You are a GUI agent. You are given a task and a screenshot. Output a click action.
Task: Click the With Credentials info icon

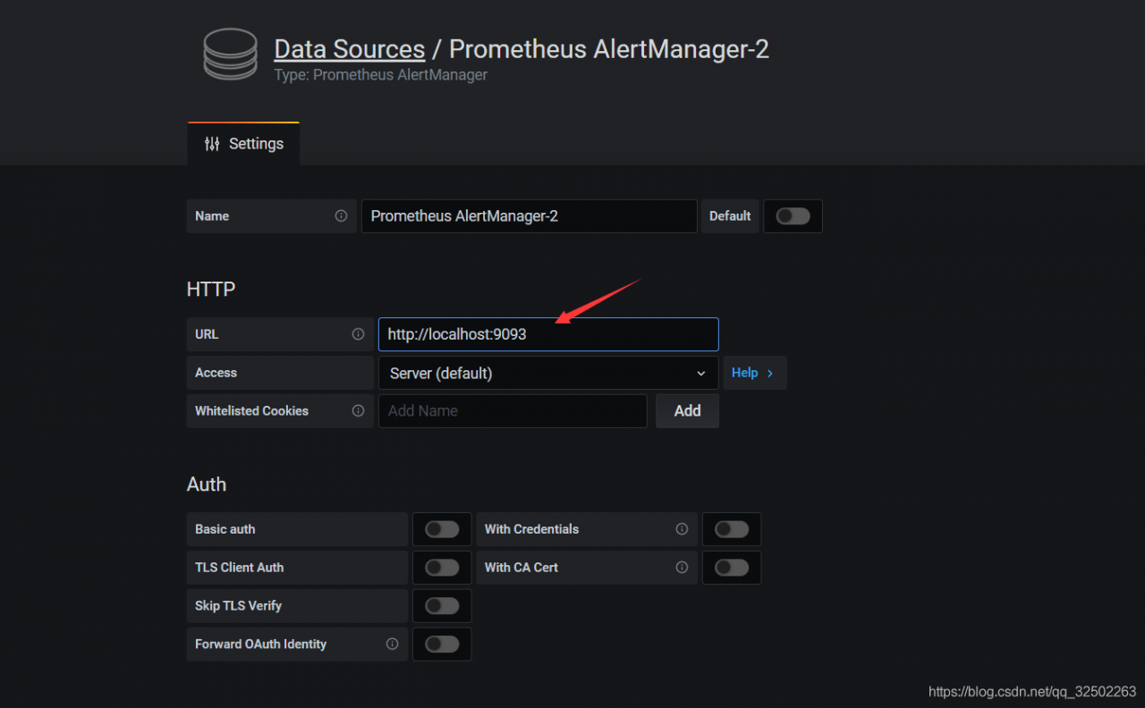tap(682, 529)
